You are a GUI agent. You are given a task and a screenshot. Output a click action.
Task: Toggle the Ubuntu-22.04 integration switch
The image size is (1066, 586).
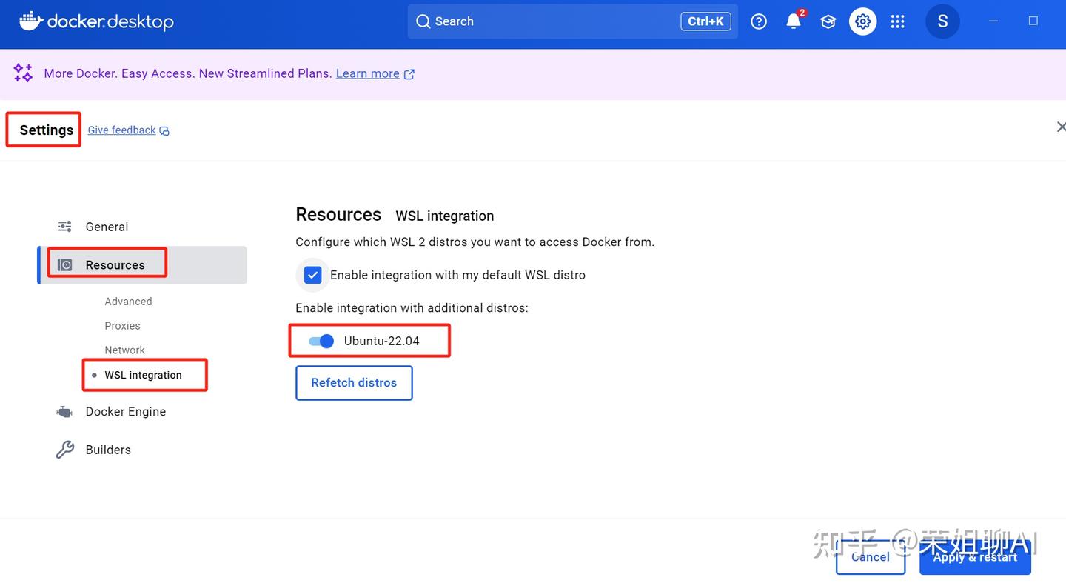tap(321, 341)
